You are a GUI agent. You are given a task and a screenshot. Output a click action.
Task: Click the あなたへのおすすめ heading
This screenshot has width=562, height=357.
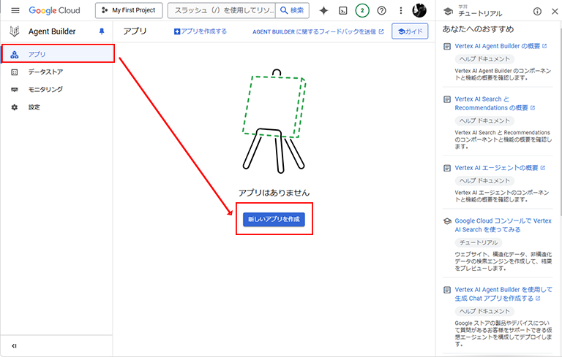point(478,29)
